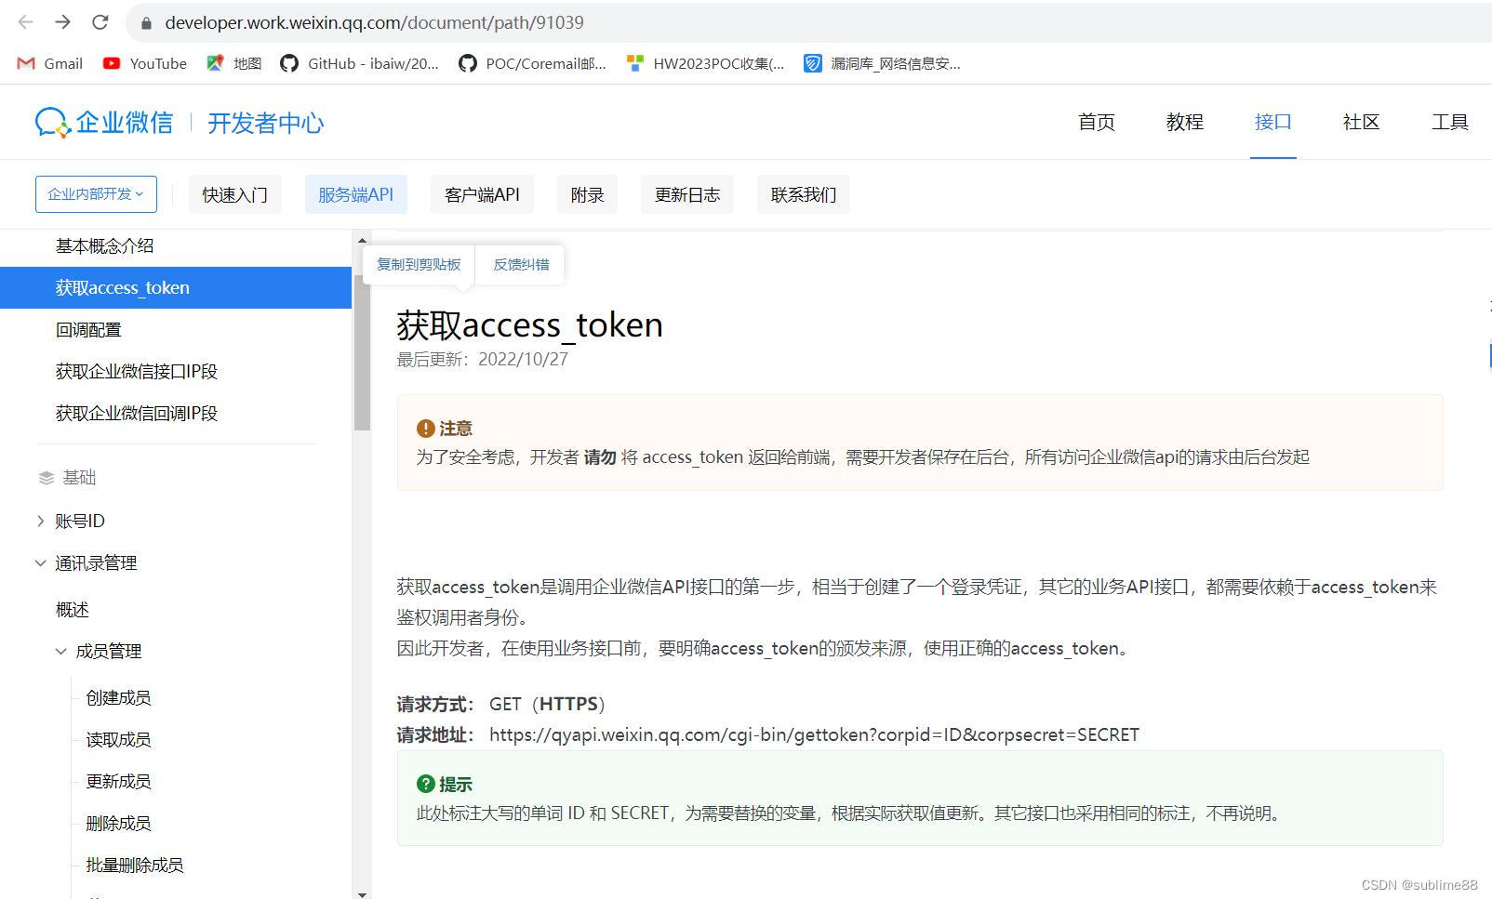Select 获取access_token in the sidebar
The image size is (1492, 899).
176,287
